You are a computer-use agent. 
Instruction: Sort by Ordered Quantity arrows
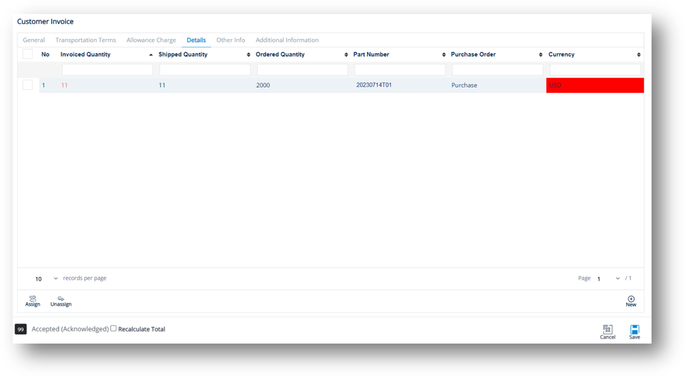tap(346, 55)
